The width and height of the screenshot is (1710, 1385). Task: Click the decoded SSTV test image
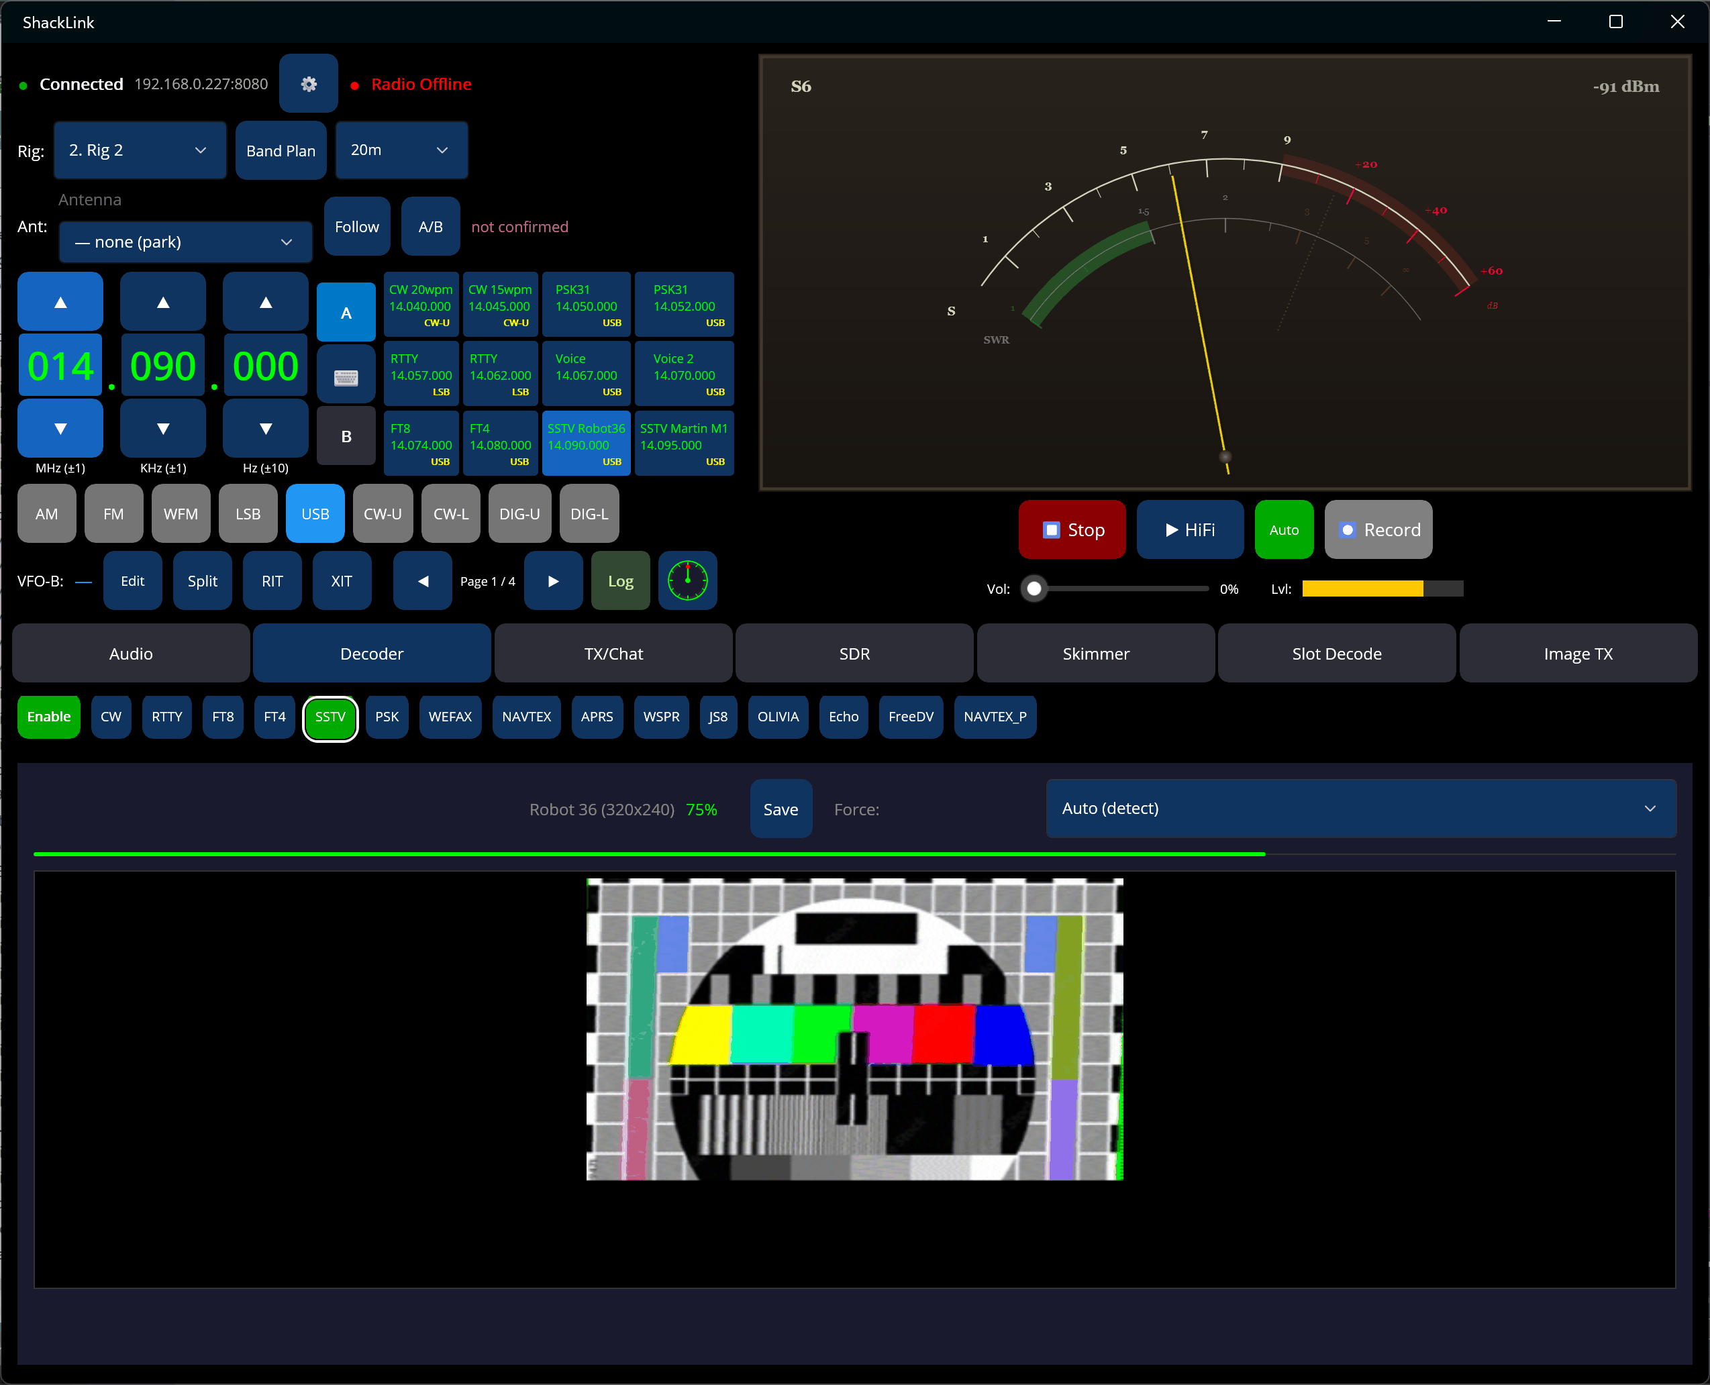(854, 1029)
